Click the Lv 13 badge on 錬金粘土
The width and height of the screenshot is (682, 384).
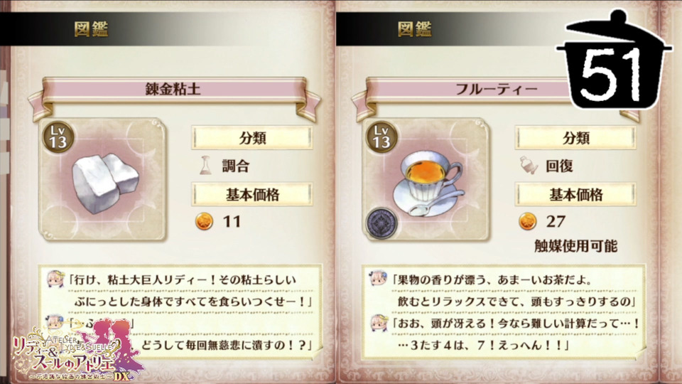[58, 137]
